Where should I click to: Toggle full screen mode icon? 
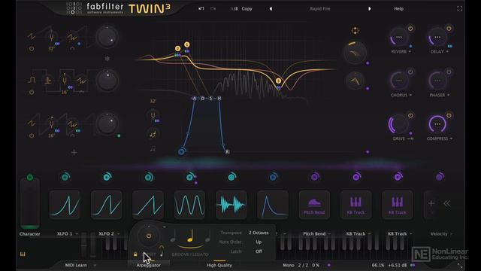coord(459,8)
